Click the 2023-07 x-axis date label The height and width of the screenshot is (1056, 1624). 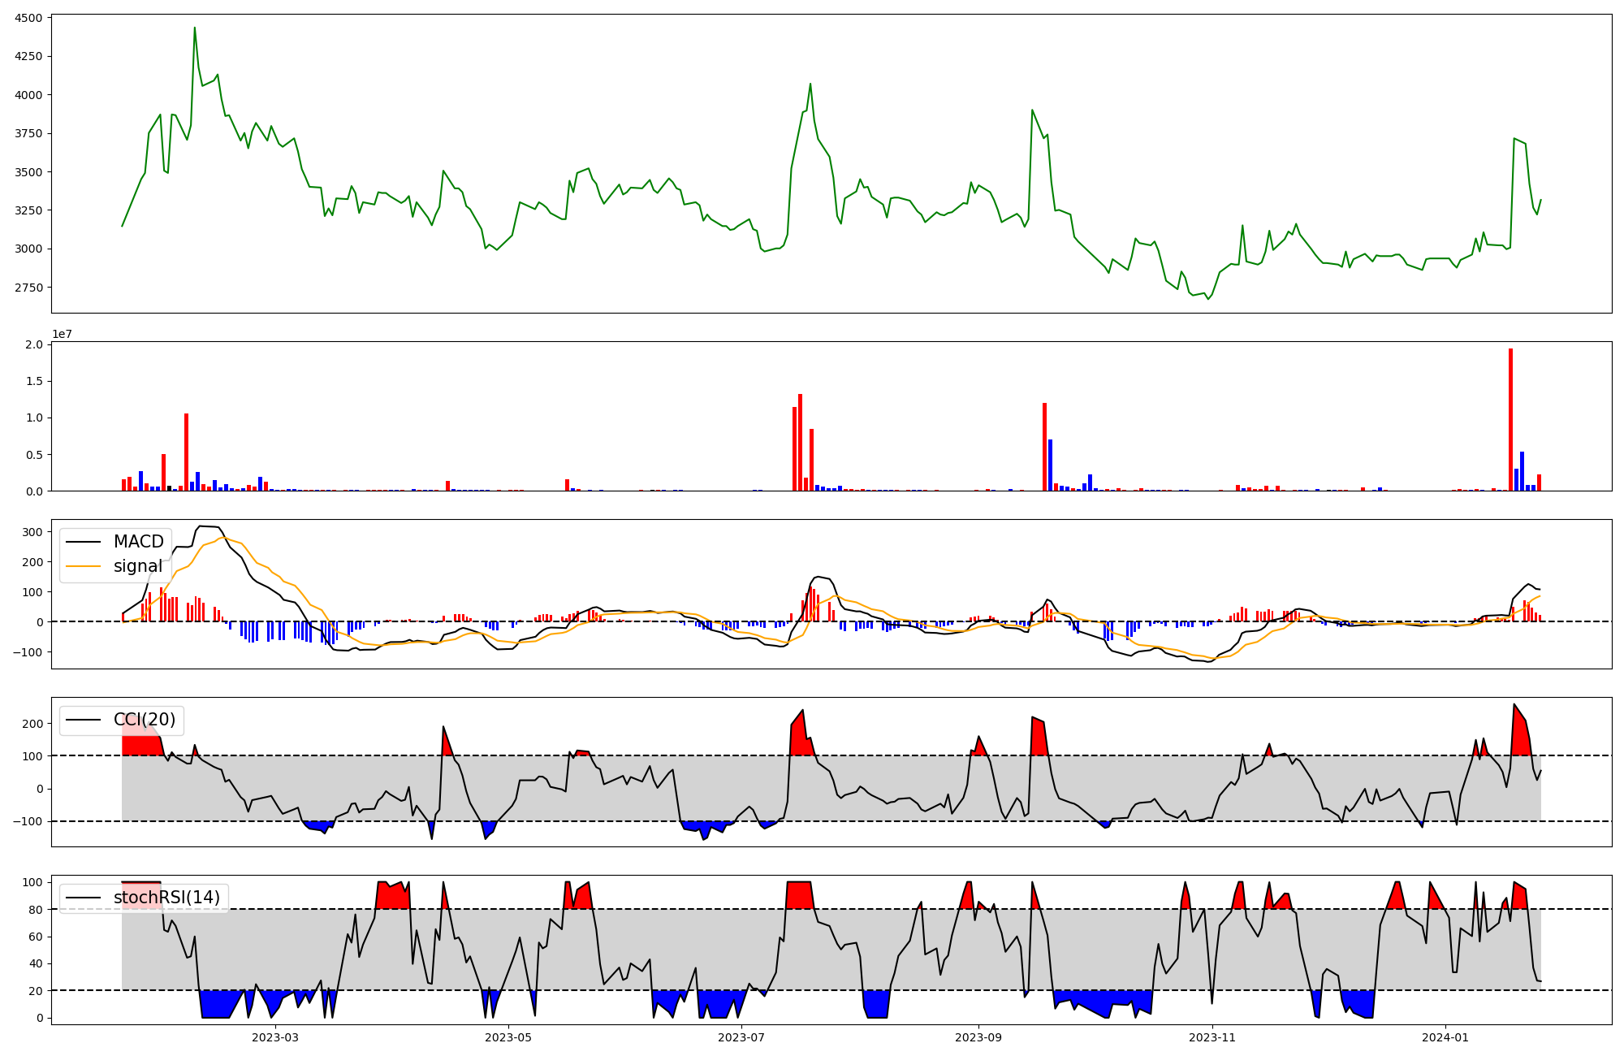coord(741,1037)
